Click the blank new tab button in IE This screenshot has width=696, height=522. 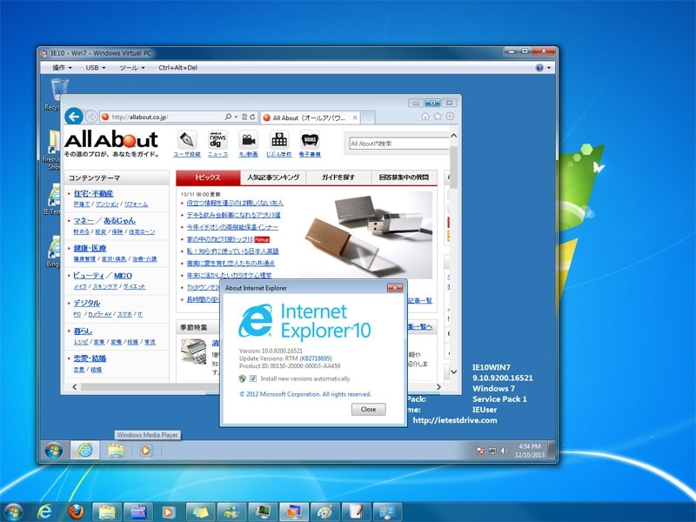tap(367, 117)
